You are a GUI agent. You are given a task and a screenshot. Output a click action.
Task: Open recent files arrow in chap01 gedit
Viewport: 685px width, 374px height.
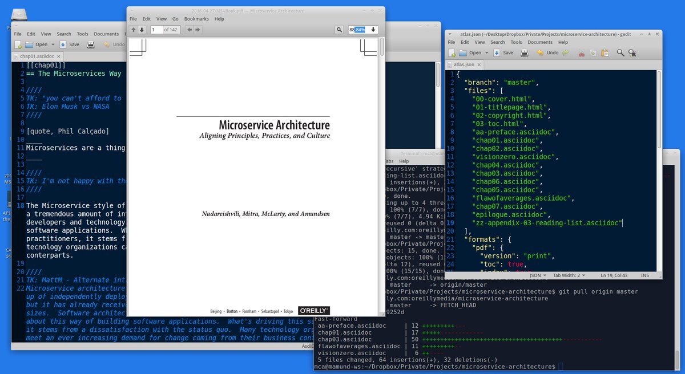[53, 44]
